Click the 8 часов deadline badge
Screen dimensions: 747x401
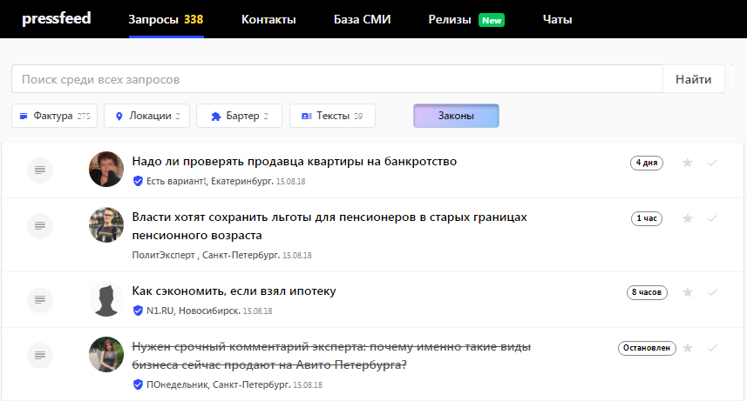tap(647, 292)
